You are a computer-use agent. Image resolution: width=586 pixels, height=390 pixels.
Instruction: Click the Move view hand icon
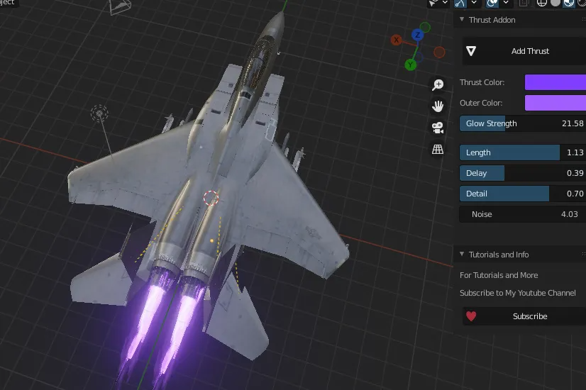coord(438,106)
